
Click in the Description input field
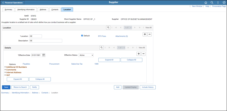pos(45,41)
